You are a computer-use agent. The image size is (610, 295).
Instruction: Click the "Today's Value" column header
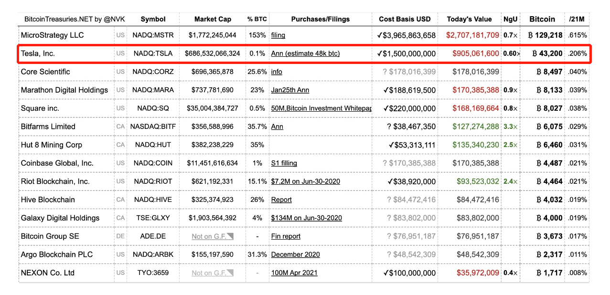pyautogui.click(x=469, y=20)
